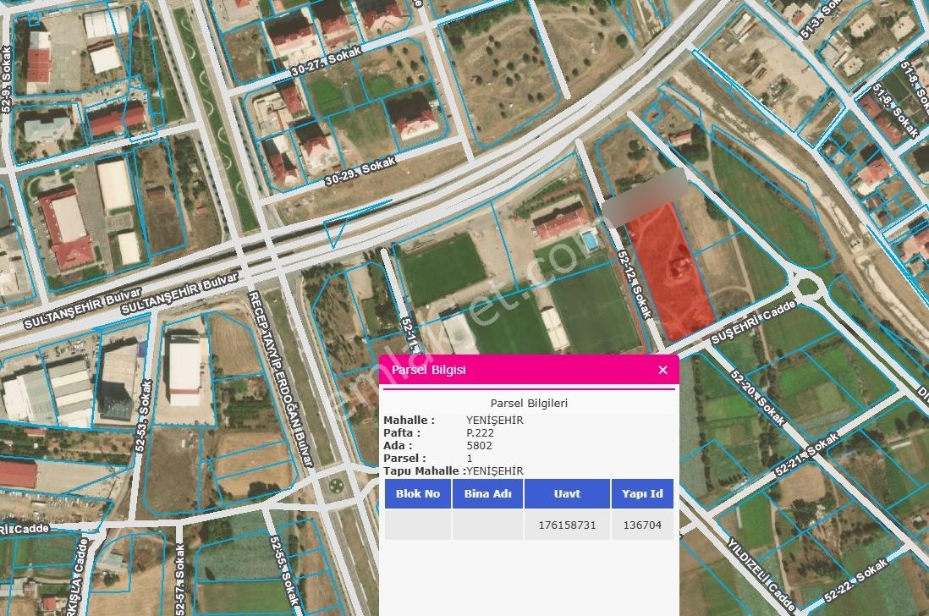Click the Pafta value P.222
929x616 pixels.
[x=480, y=433]
